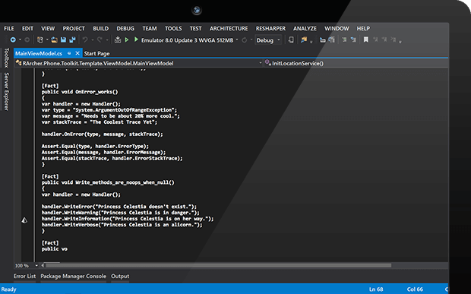Click the Clear bookmarks icon

(394, 40)
